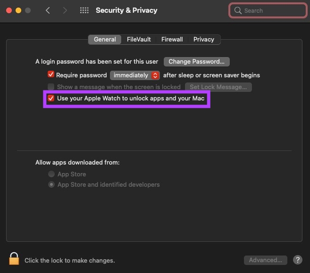Enable Show a message when screen is locked
The width and height of the screenshot is (310, 273).
51,87
